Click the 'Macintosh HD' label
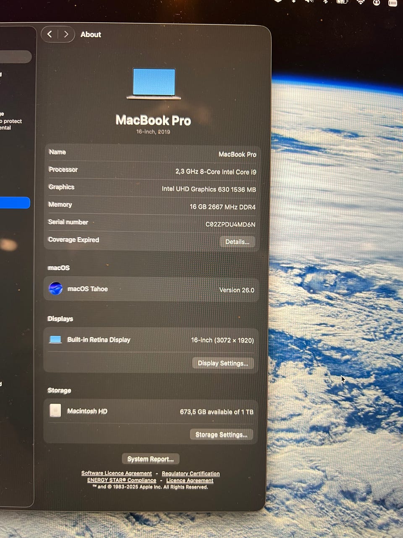 tap(87, 411)
